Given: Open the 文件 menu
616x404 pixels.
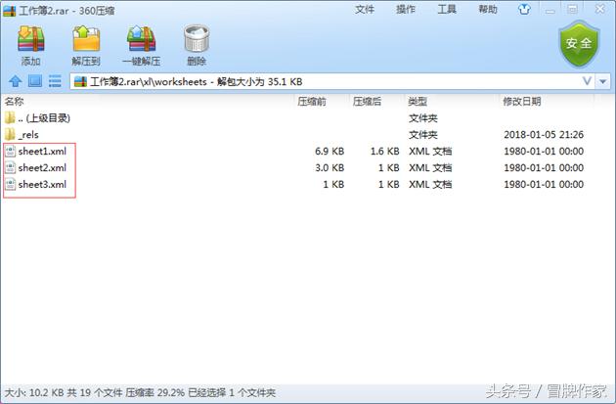Looking at the screenshot, I should pyautogui.click(x=365, y=9).
